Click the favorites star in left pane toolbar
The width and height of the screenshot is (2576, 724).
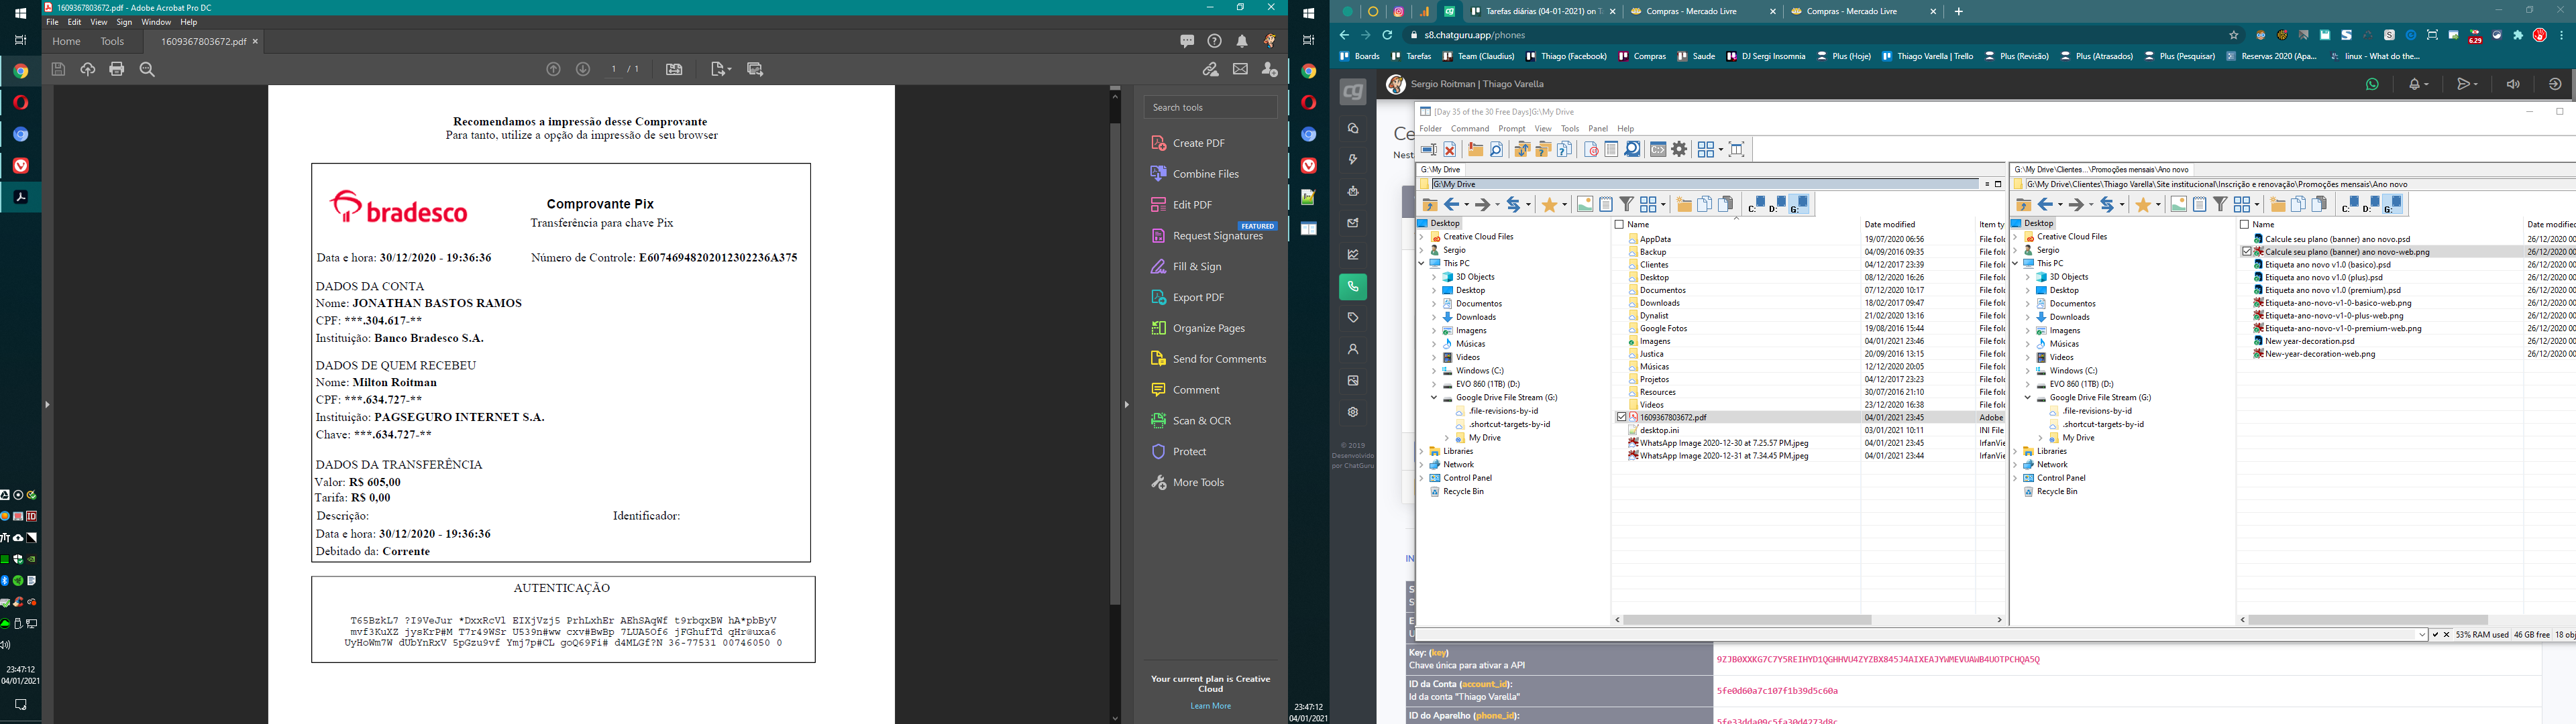pyautogui.click(x=1550, y=204)
